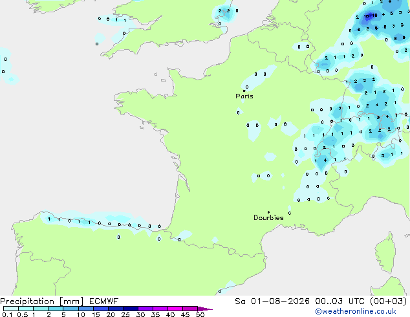Pick the 45–50 mm legend color swatch
Viewport: 410px width, 317px height.
click(190, 309)
